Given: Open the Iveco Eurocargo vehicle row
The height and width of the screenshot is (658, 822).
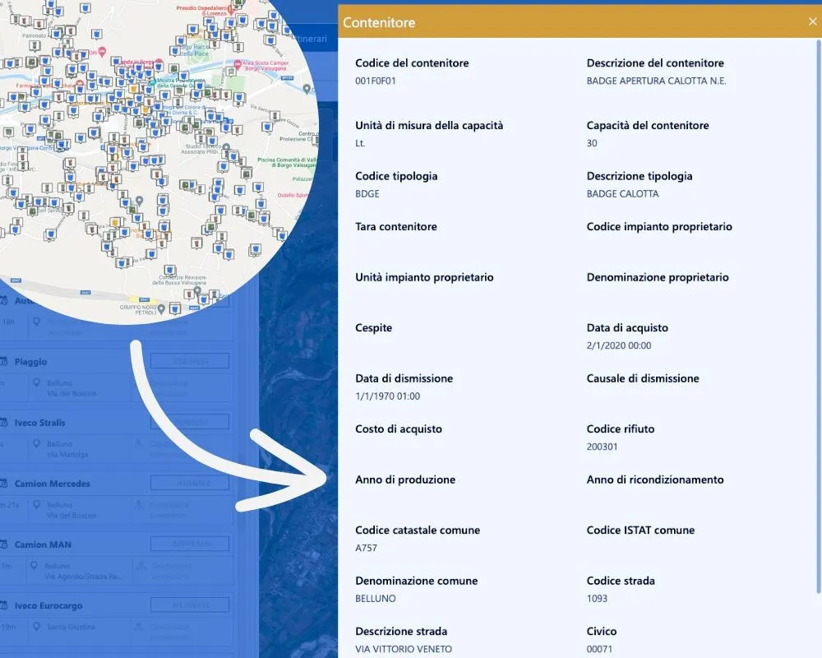Looking at the screenshot, I should coord(48,605).
